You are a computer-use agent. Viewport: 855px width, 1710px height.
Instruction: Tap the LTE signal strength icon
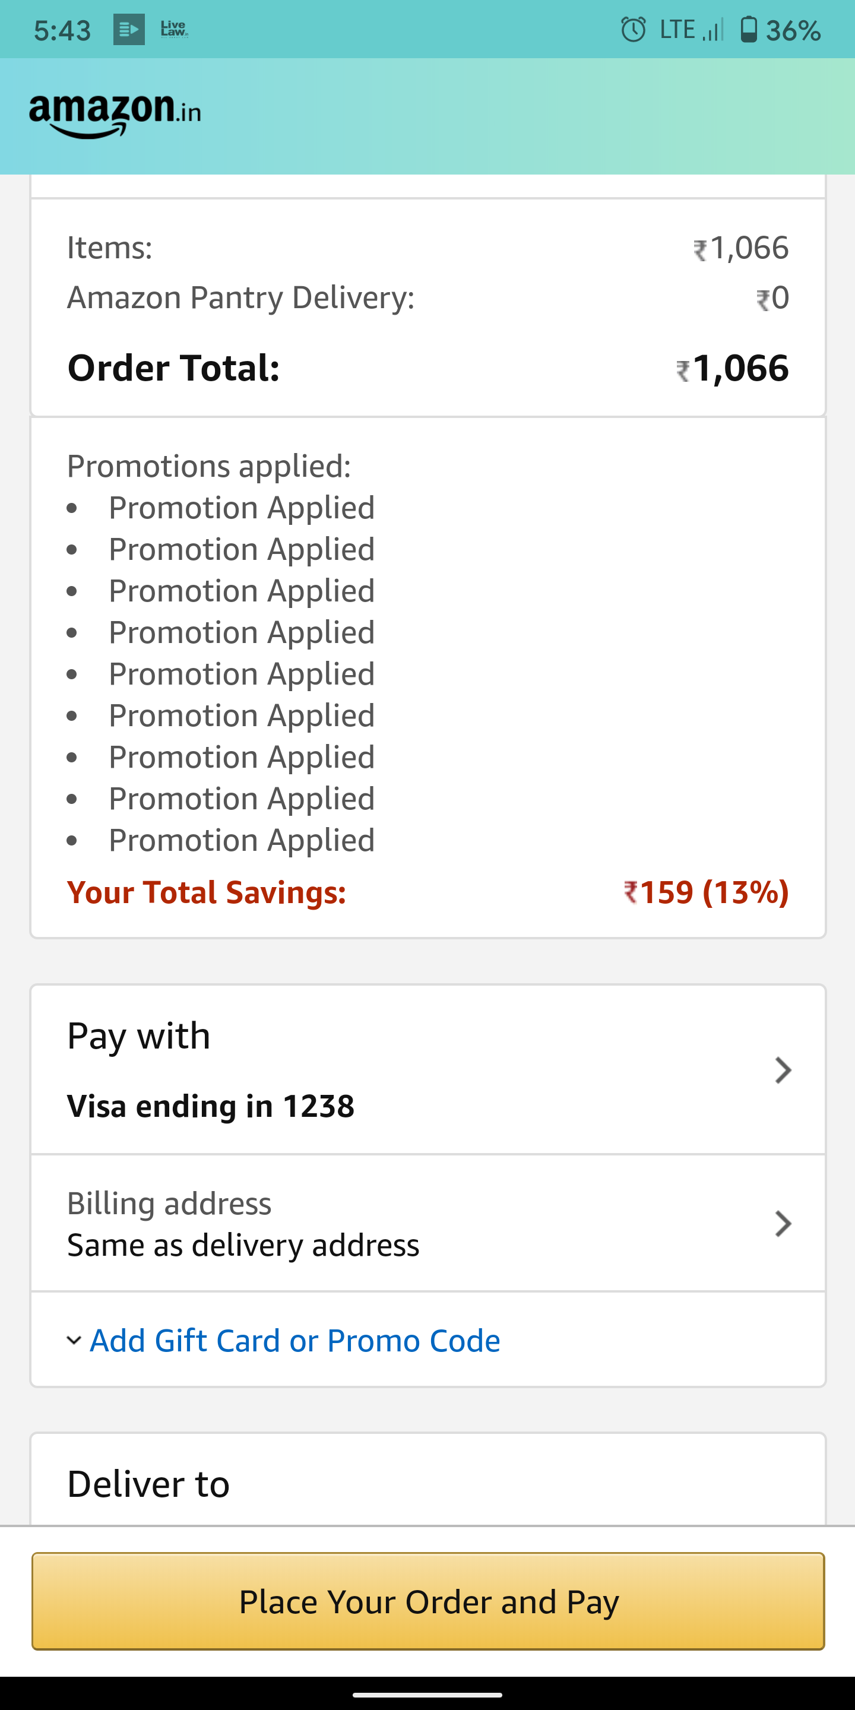[712, 30]
